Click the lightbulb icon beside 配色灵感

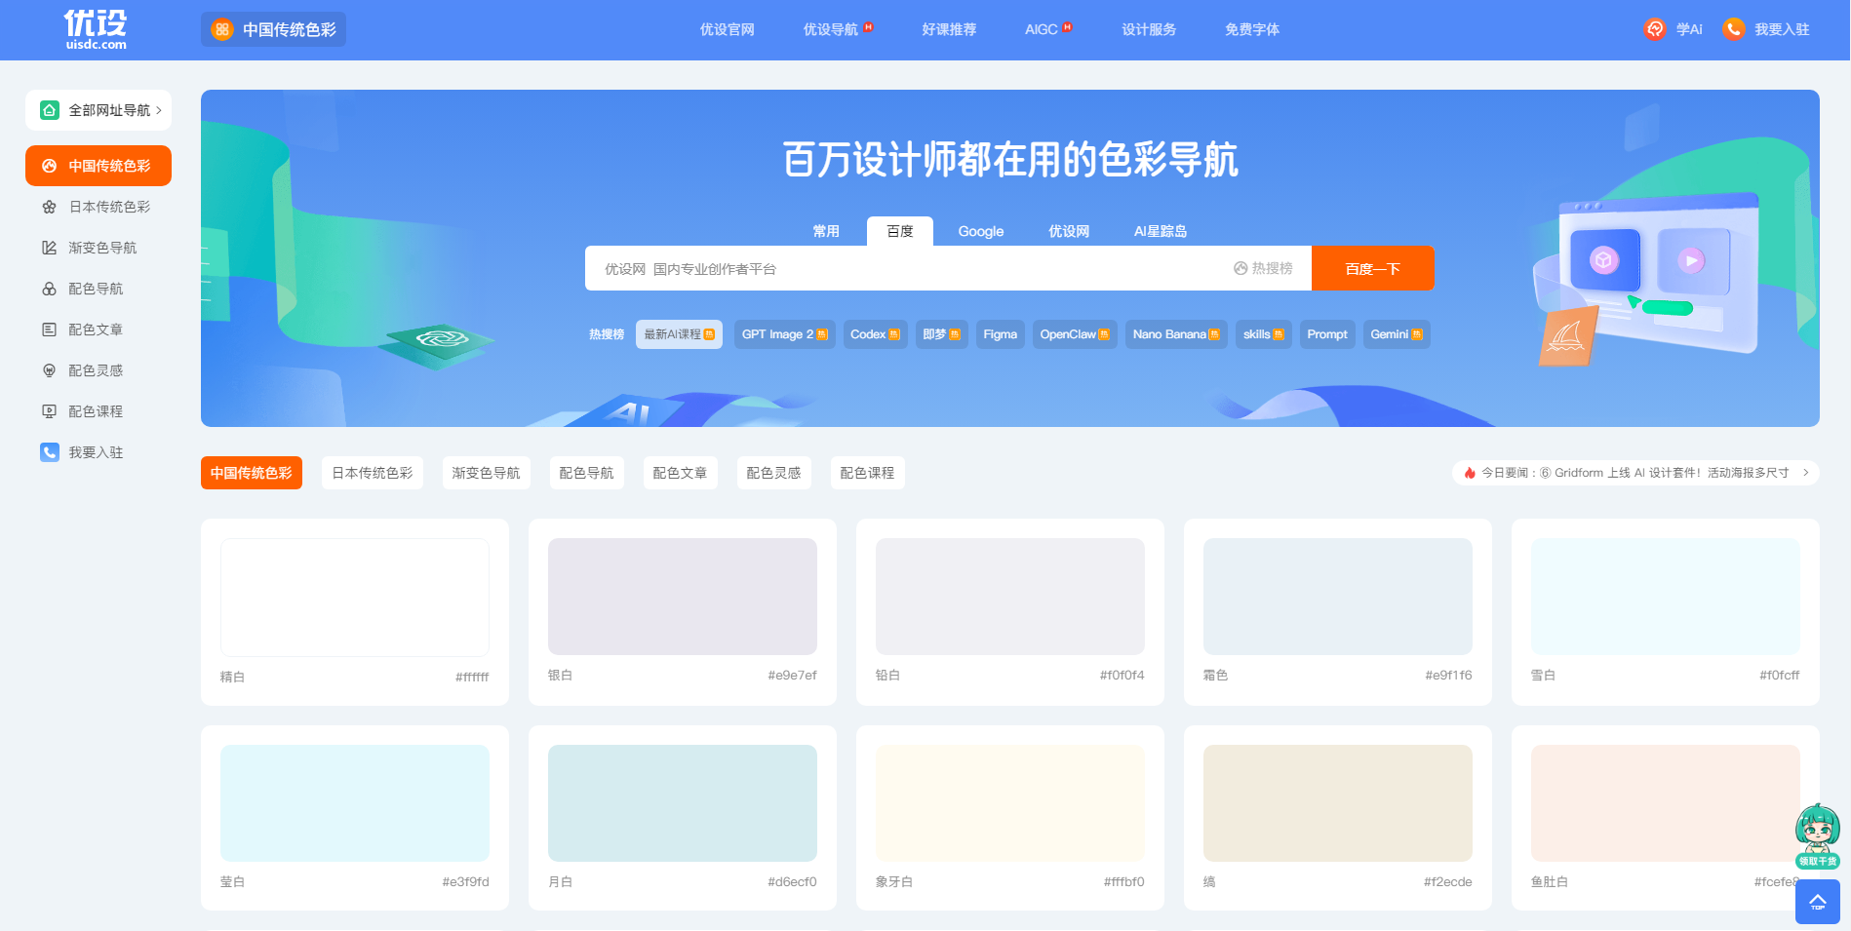point(49,370)
